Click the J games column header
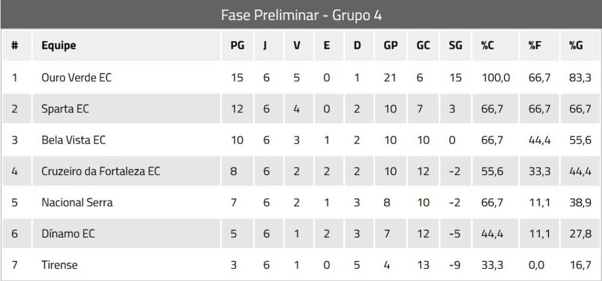The height and width of the screenshot is (281, 602). click(266, 45)
